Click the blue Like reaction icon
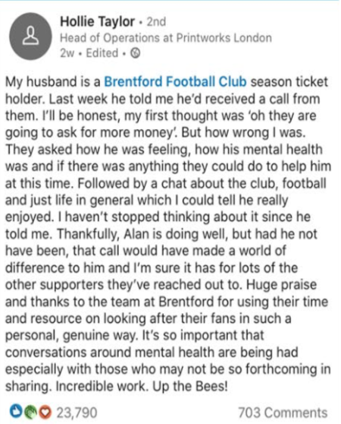This screenshot has height=424, width=341. [15, 412]
